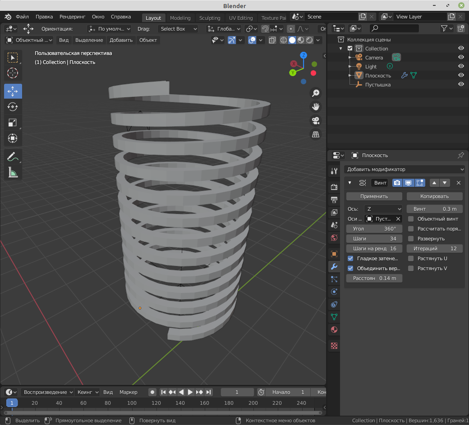Activate the Annotate pencil tool
469x425 pixels.
click(x=13, y=157)
